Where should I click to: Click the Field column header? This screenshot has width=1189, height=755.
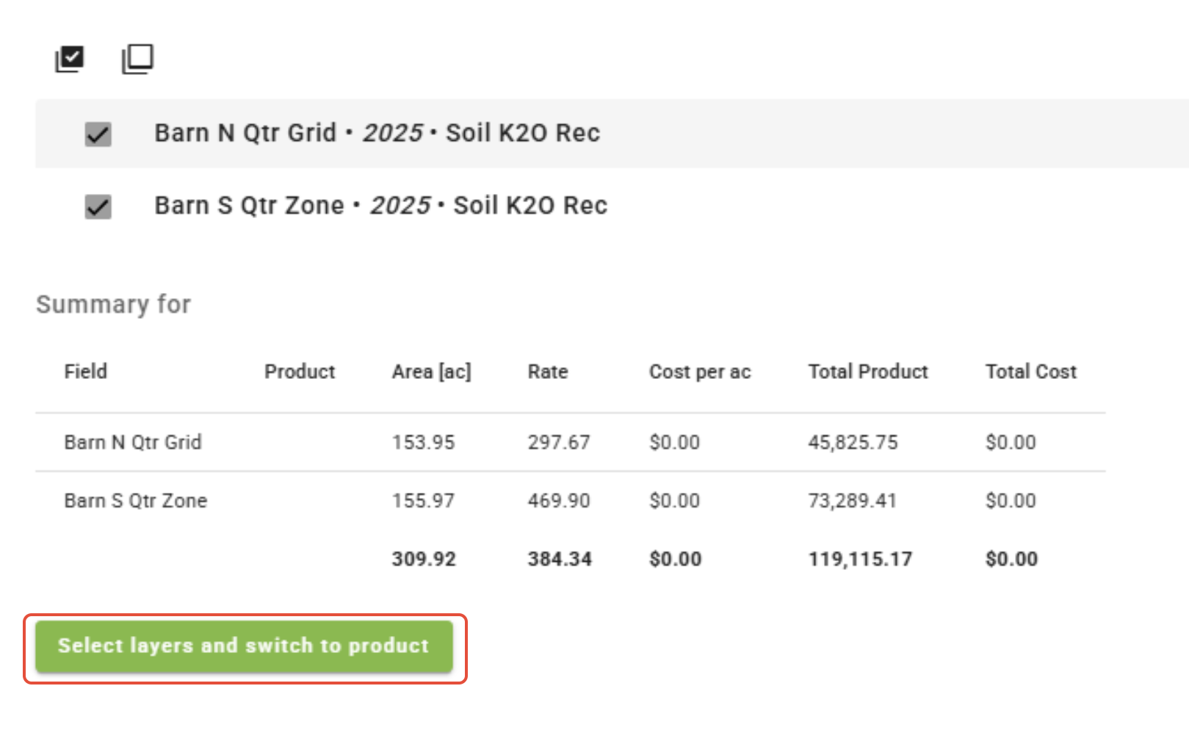[x=86, y=372]
